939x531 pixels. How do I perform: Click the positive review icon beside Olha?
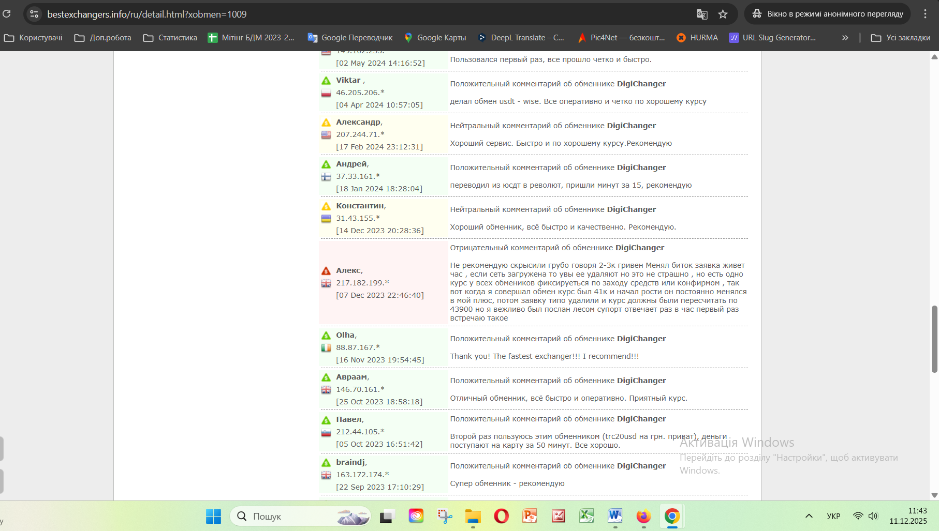coord(326,336)
